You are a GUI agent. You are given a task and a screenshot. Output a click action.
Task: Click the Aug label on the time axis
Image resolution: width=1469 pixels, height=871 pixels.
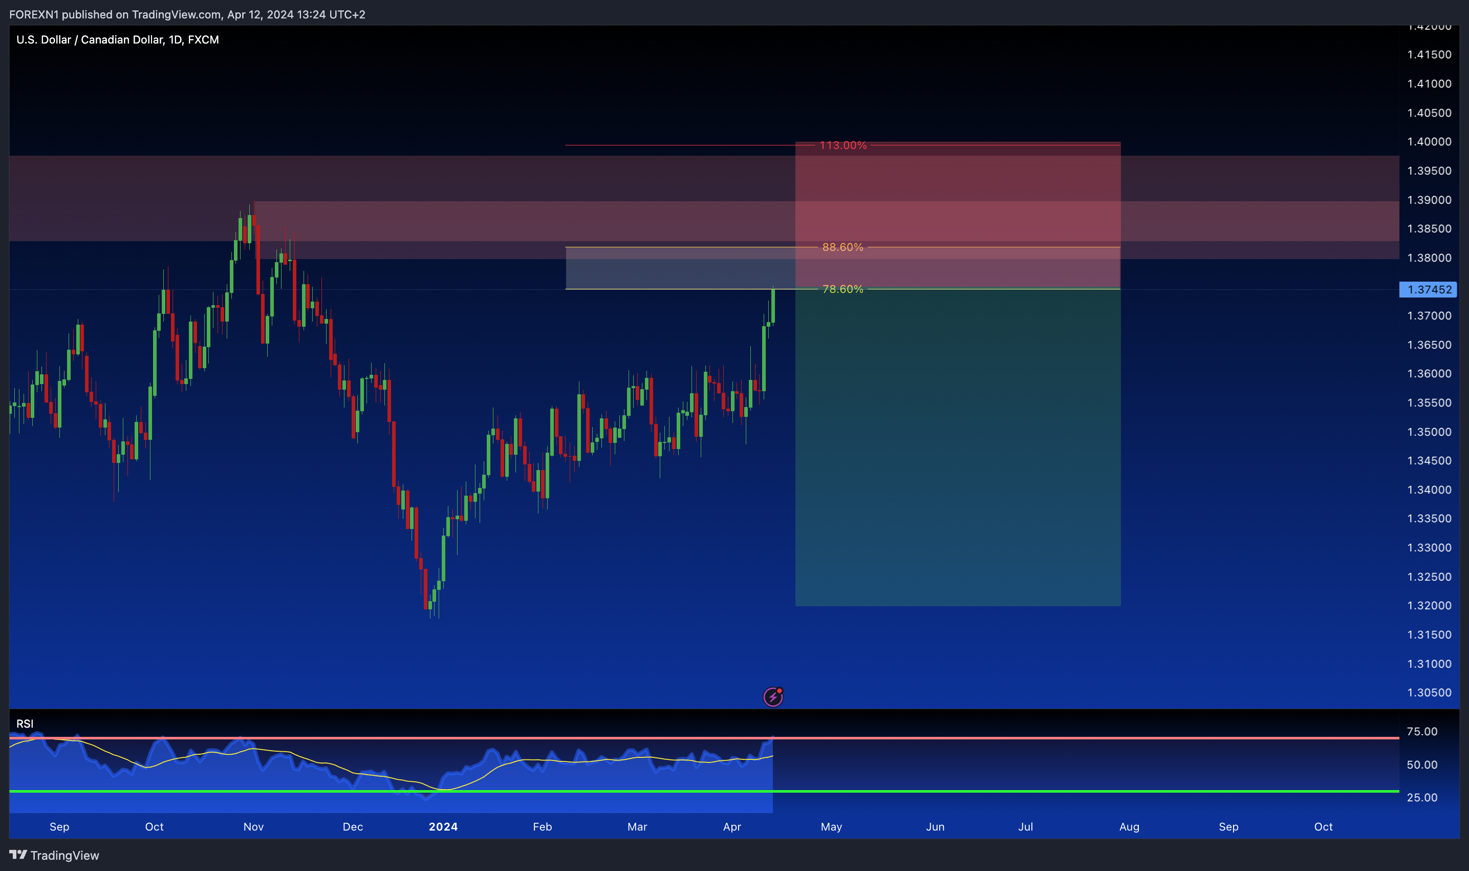(x=1129, y=826)
